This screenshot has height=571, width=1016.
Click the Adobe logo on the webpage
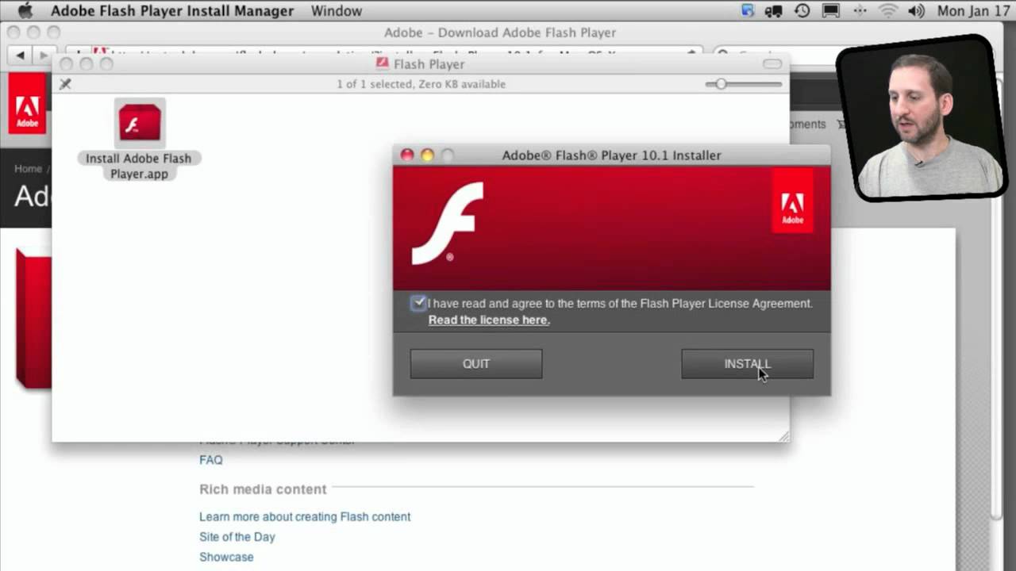[x=27, y=103]
